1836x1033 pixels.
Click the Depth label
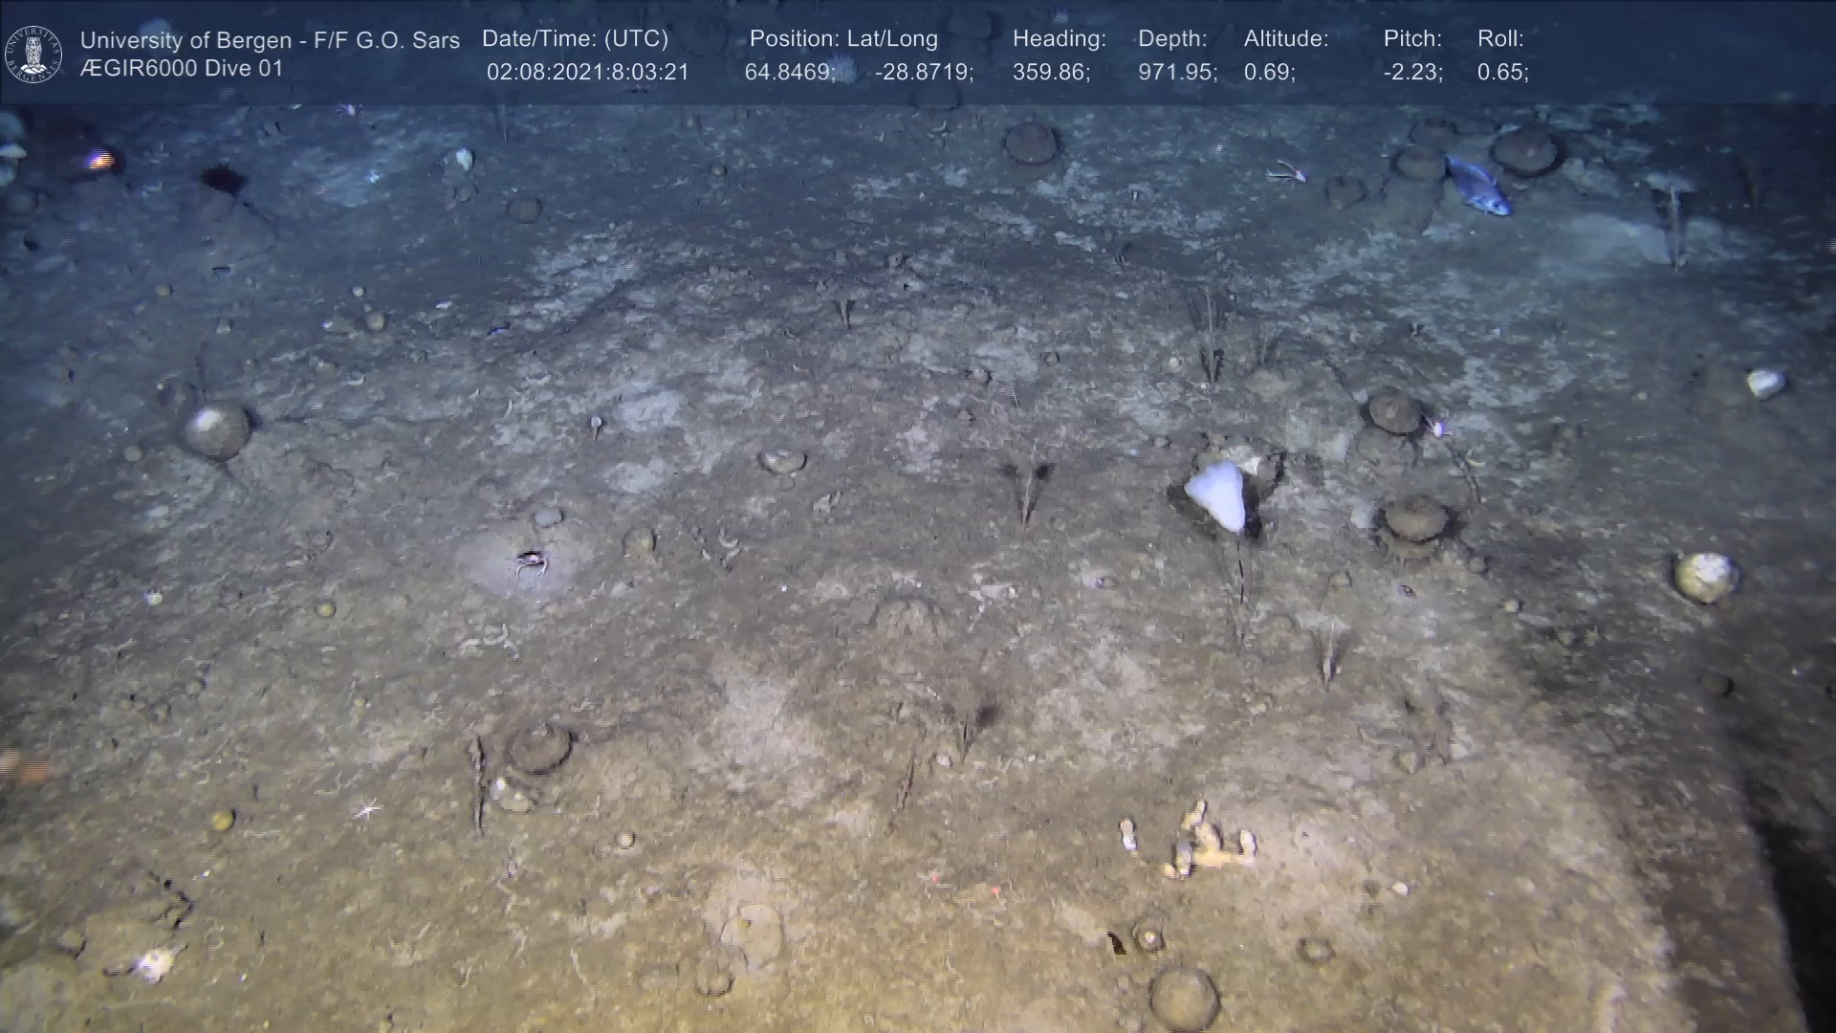tap(1172, 39)
